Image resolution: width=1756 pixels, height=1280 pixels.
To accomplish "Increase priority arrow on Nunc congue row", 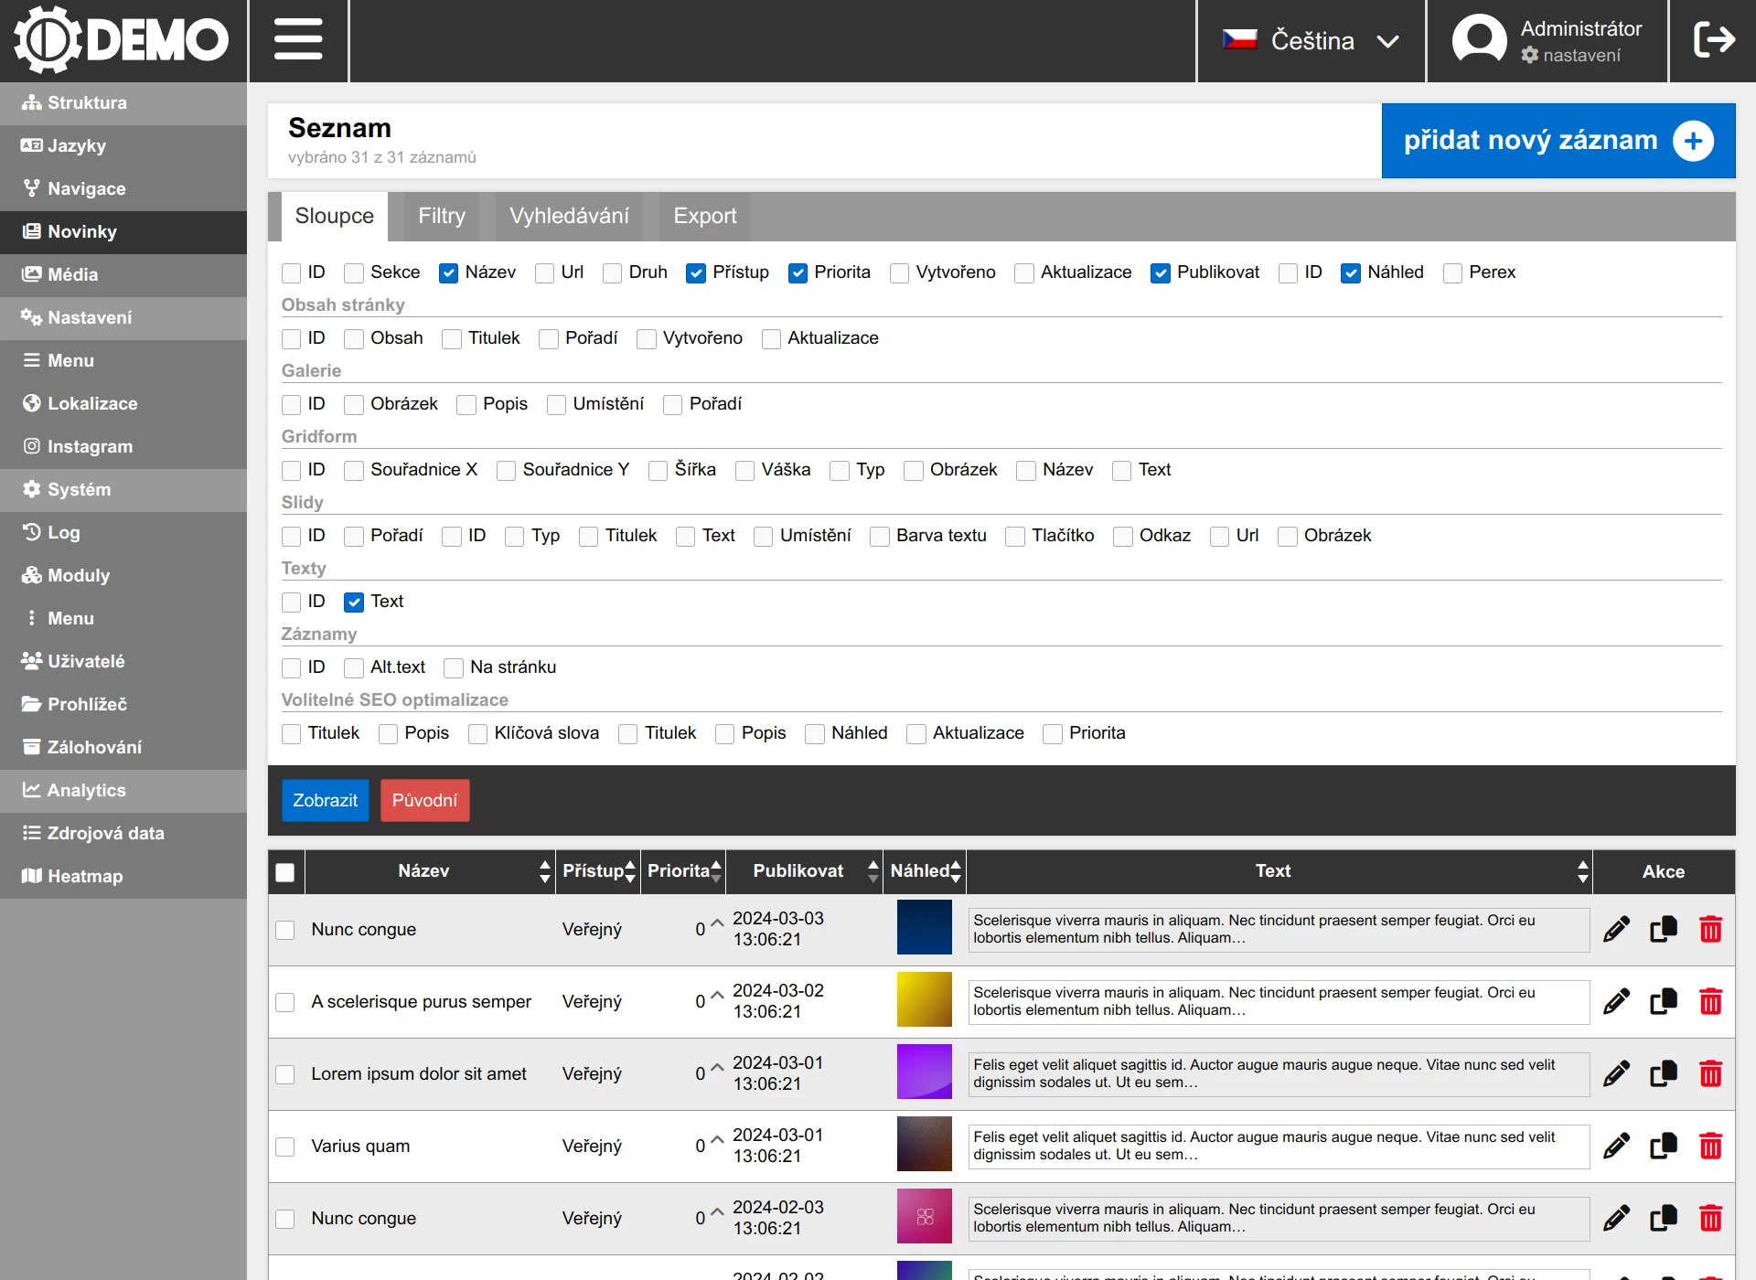I will pyautogui.click(x=717, y=923).
